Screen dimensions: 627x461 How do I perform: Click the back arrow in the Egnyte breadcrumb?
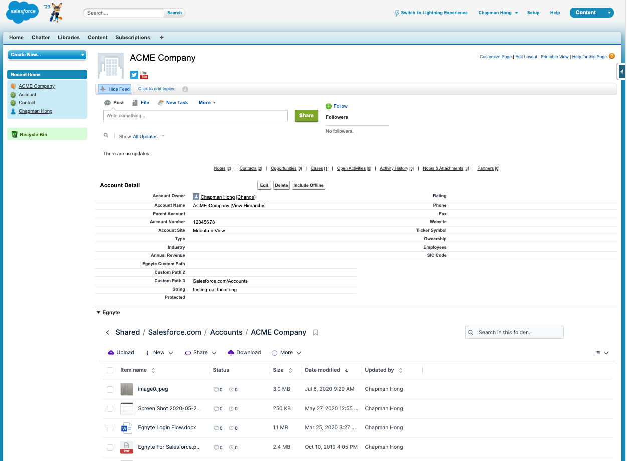click(108, 333)
